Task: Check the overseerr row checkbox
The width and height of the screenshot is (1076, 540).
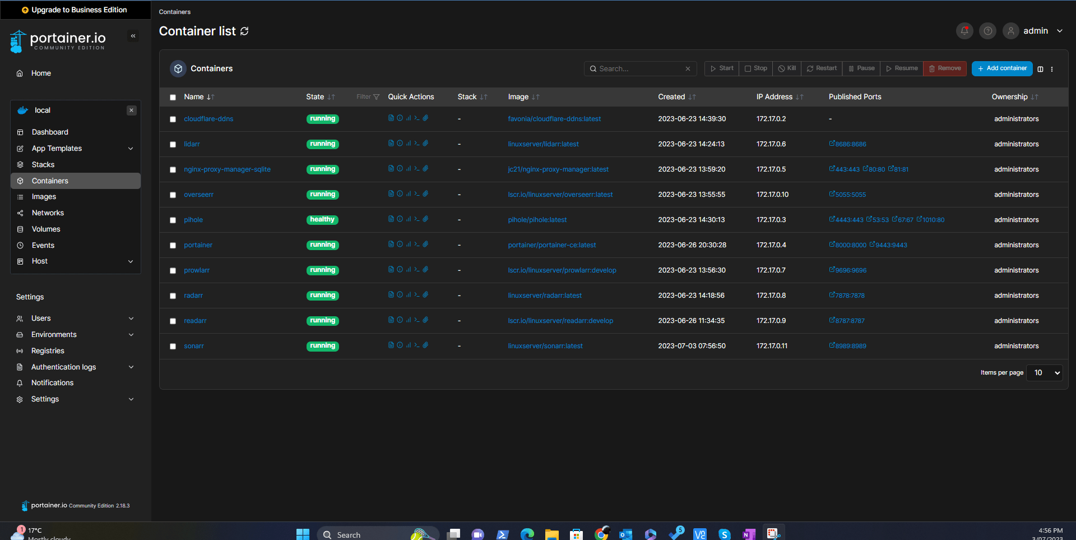Action: point(173,195)
